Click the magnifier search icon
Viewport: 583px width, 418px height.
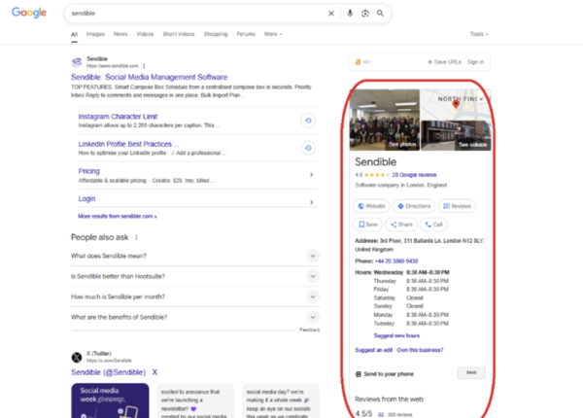(x=380, y=14)
